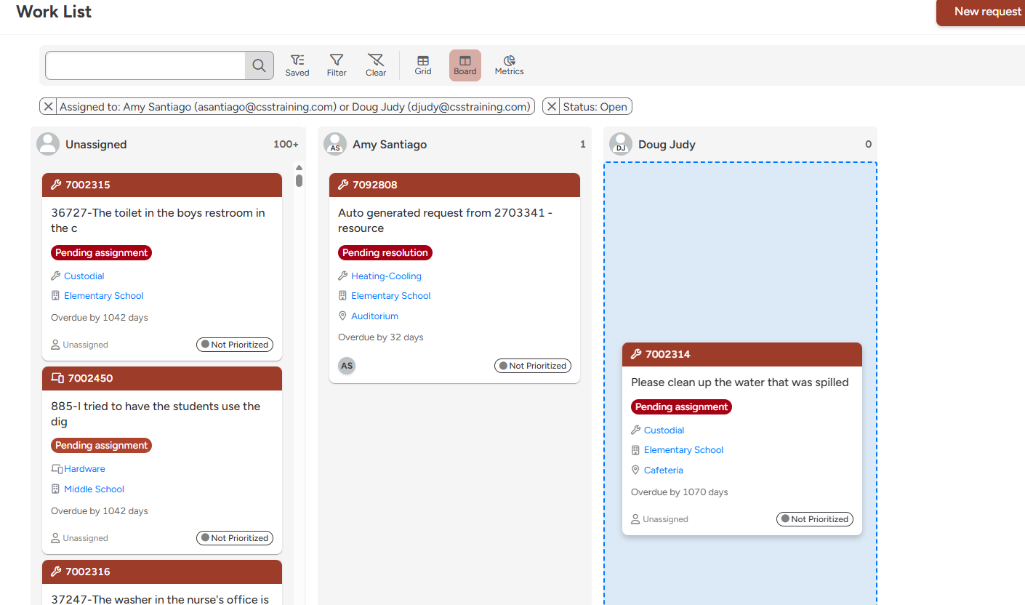The width and height of the screenshot is (1025, 605).
Task: Click the Auditorium location link
Action: pos(374,316)
